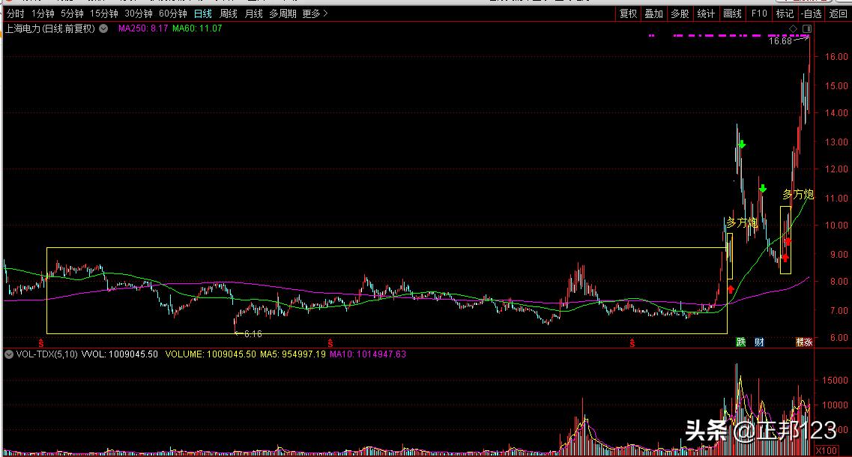Click the 叠加 overlay button
The image size is (852, 457).
pos(654,13)
